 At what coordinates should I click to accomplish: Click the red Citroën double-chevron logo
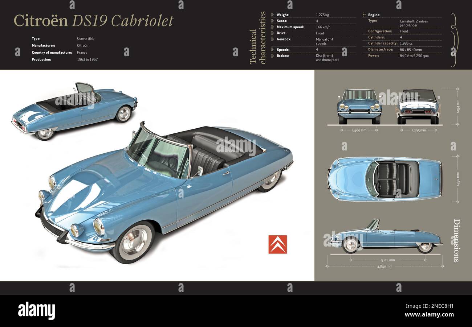click(x=277, y=244)
